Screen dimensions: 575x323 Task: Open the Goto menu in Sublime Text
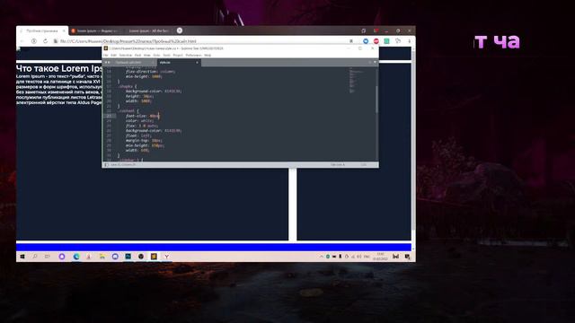click(156, 56)
